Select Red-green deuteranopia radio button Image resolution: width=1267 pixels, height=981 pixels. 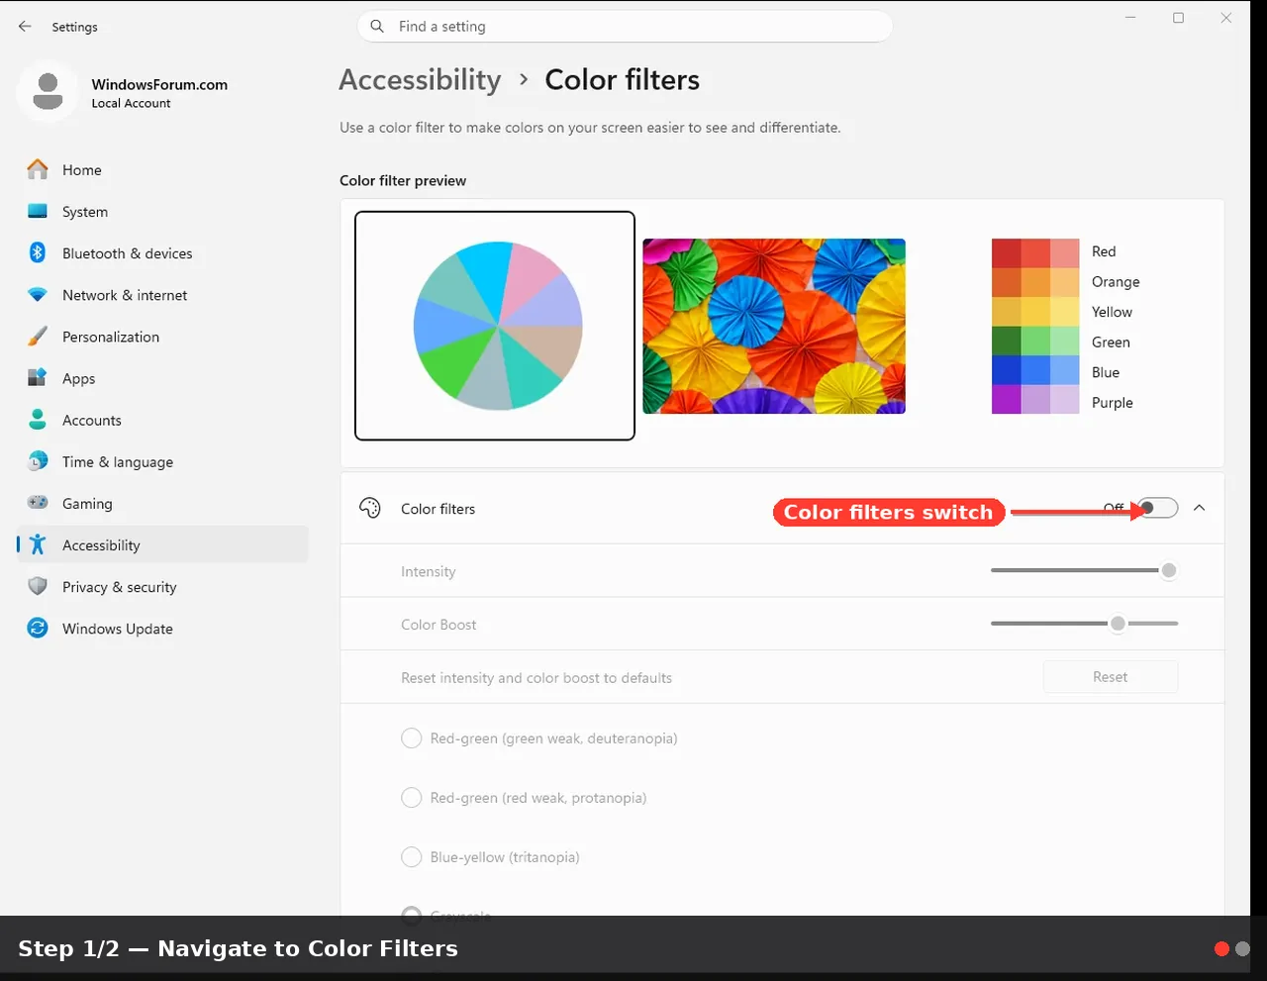411,738
